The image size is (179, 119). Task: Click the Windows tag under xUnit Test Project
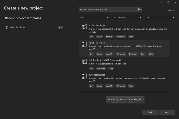click(121, 86)
